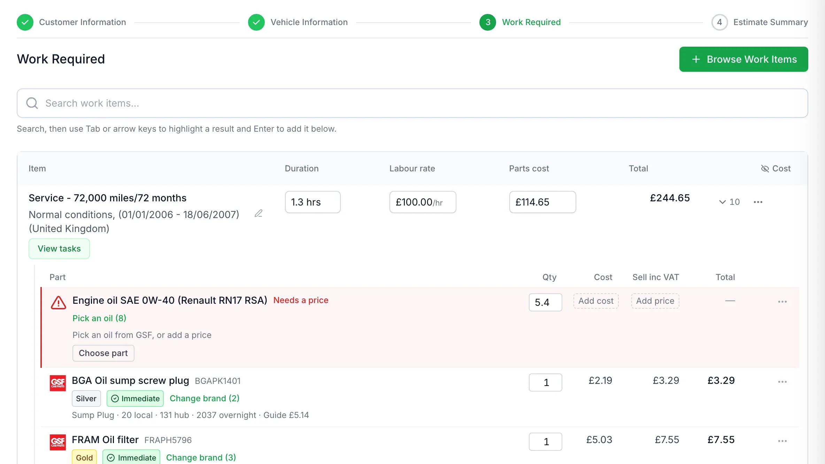Screen dimensions: 825x464
Task: Edit the £114.65 parts cost field
Action: tap(543, 202)
